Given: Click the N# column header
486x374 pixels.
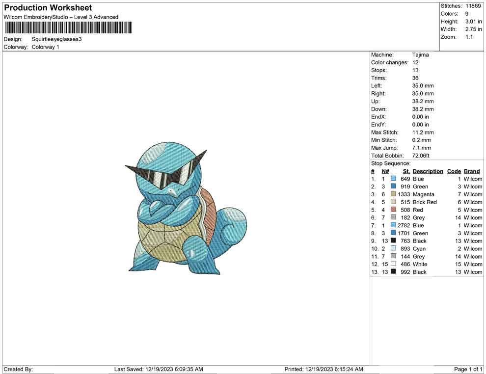Looking at the screenshot, I should tap(385, 171).
